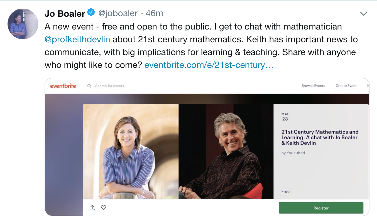
Task: Click the share upload icon
Action: (x=92, y=208)
